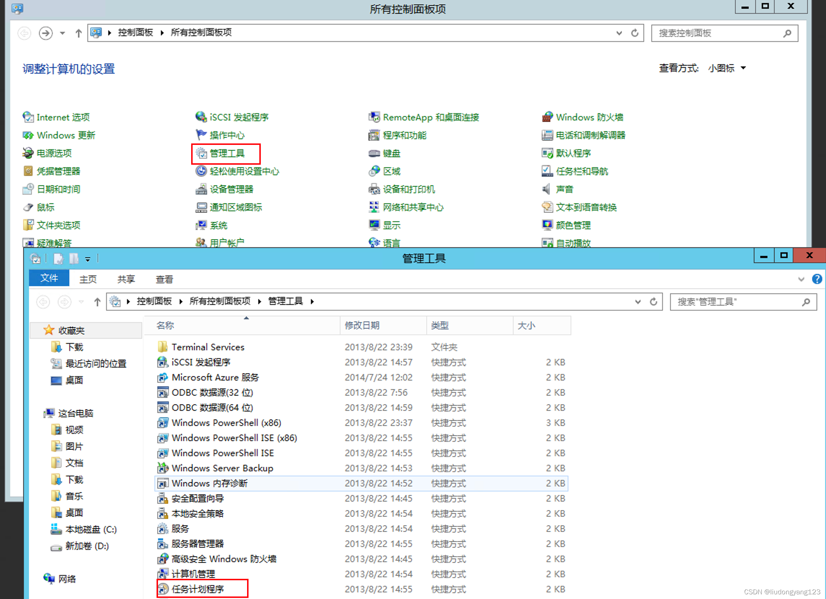Image resolution: width=826 pixels, height=599 pixels.
Task: Select 新加卷 (D:) drive
Action: [80, 546]
